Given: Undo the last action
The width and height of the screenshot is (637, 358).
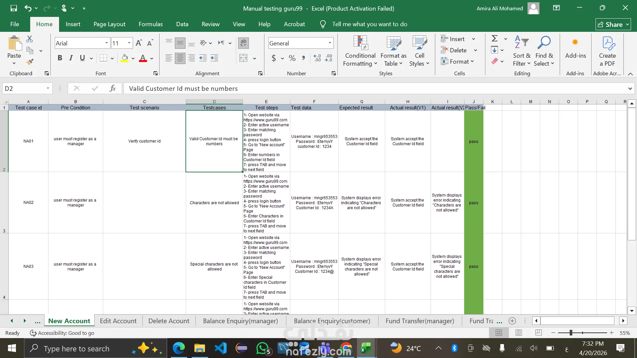Looking at the screenshot, I should click(28, 8).
